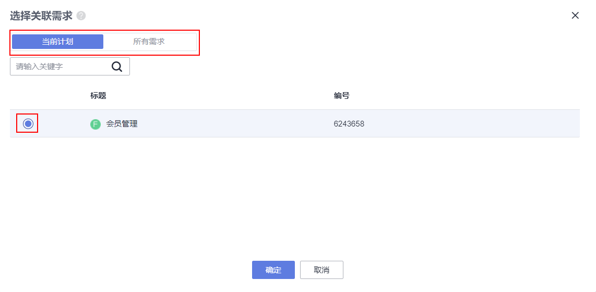Click the help question mark icon
The width and height of the screenshot is (596, 292).
pos(81,16)
